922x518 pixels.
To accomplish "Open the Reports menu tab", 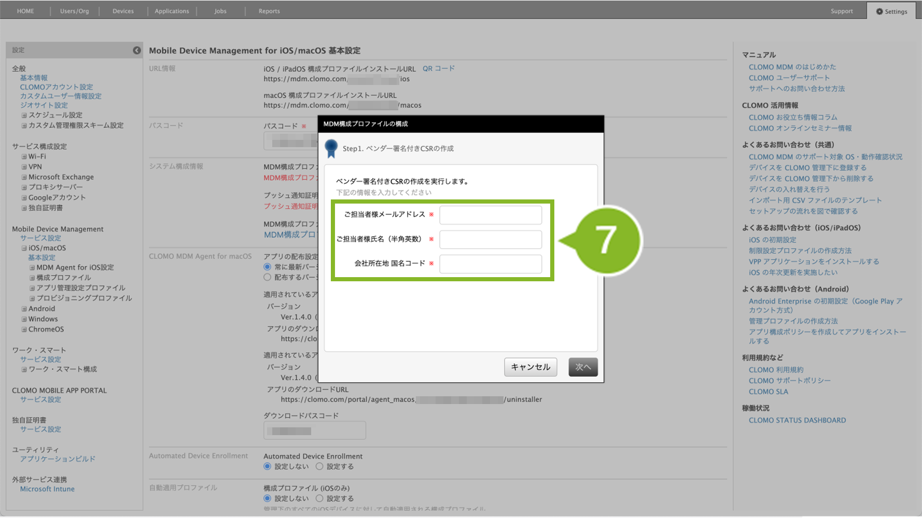I will pyautogui.click(x=269, y=11).
